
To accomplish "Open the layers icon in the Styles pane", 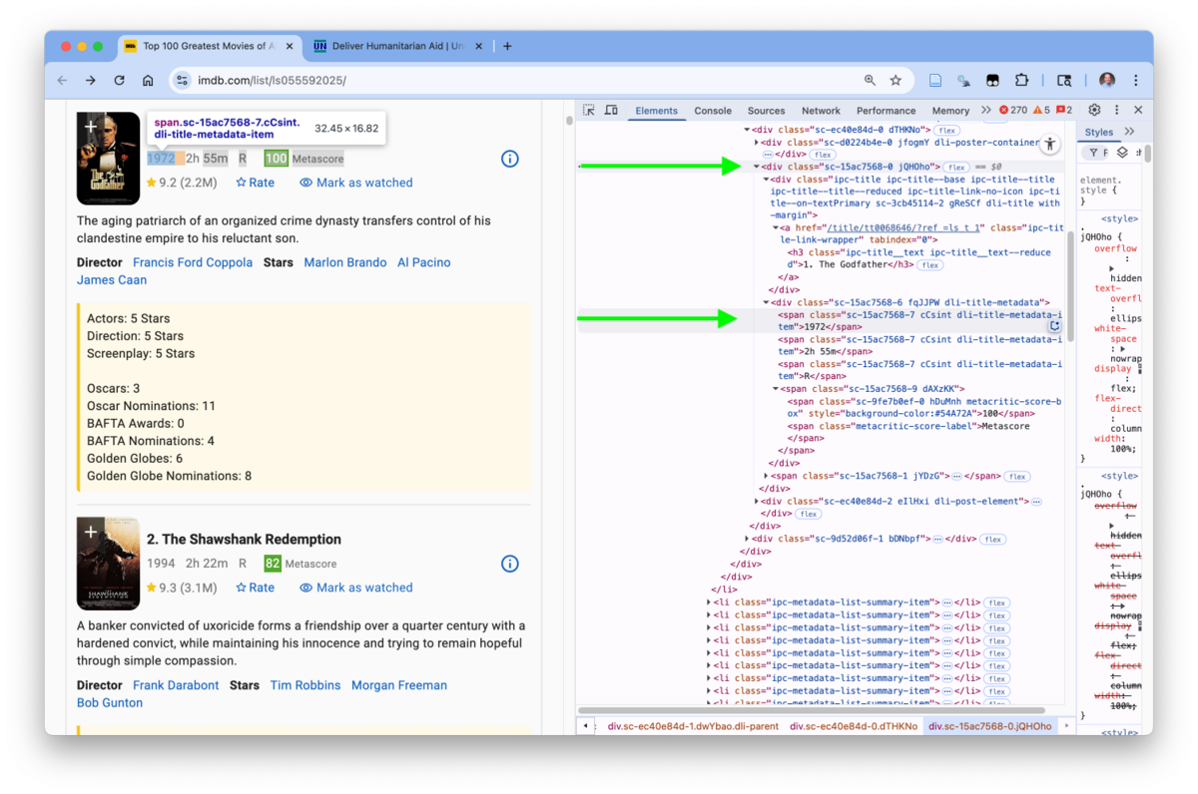I will point(1122,153).
